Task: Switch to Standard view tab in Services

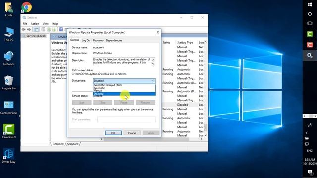Action: pyautogui.click(x=73, y=144)
